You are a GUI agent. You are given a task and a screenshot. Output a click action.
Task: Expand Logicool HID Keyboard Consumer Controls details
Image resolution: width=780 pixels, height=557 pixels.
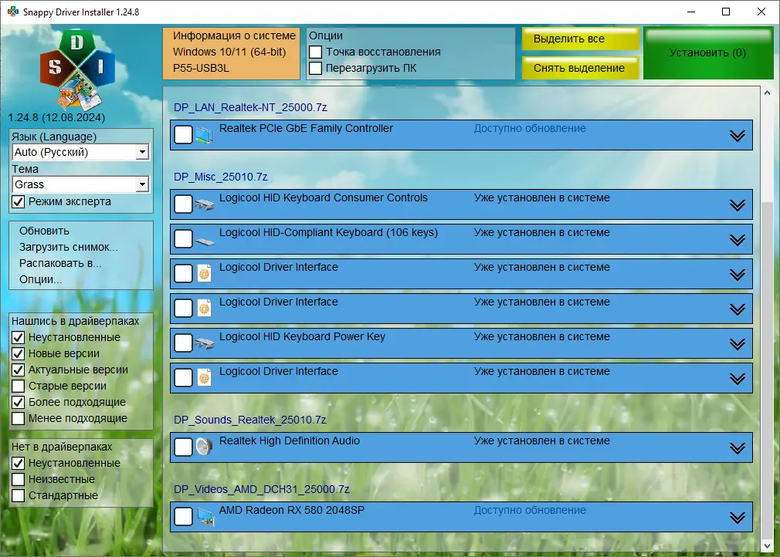click(738, 205)
